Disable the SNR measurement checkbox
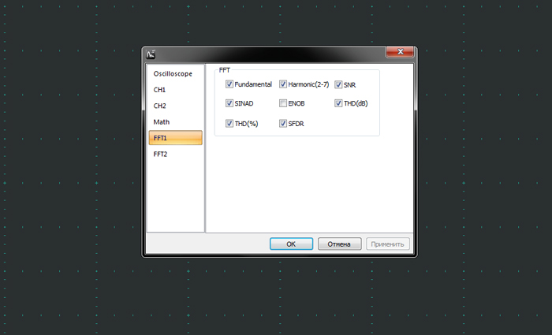This screenshot has height=335, width=552. [x=338, y=85]
